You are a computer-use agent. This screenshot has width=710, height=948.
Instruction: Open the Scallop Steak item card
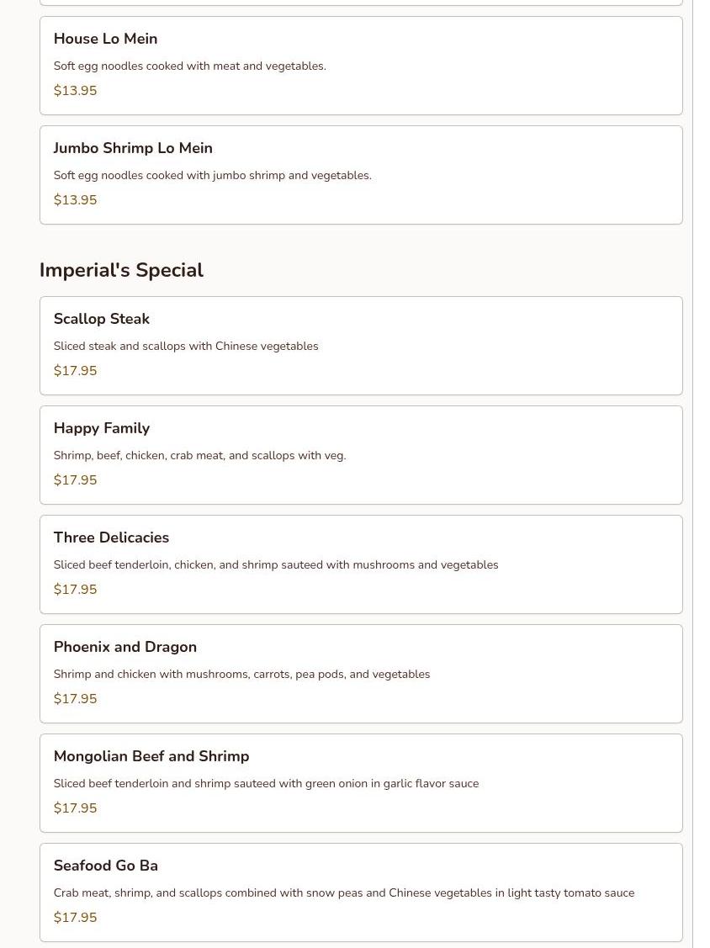click(x=360, y=346)
